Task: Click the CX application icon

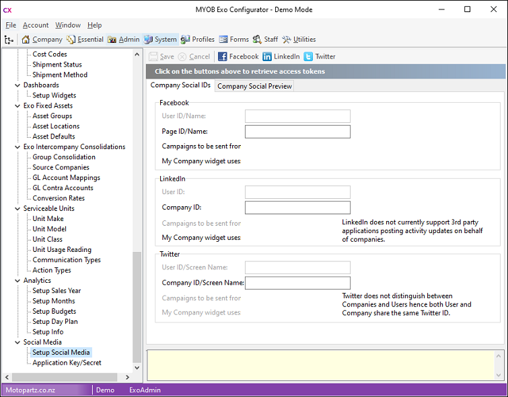Action: 7,10
